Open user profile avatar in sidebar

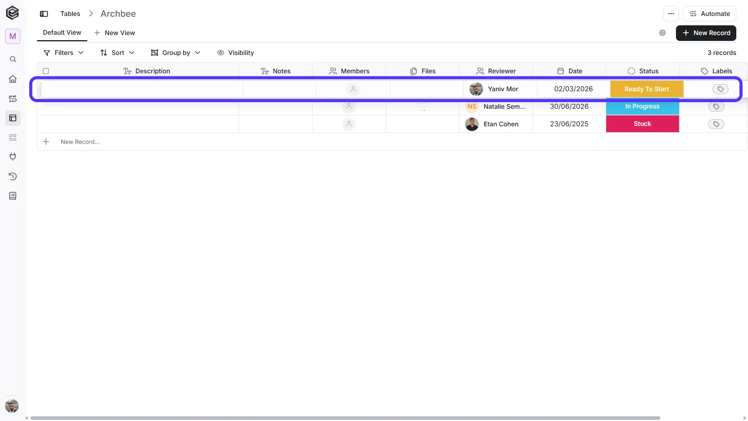click(x=12, y=406)
